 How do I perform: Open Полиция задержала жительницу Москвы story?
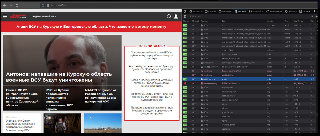coord(152,110)
